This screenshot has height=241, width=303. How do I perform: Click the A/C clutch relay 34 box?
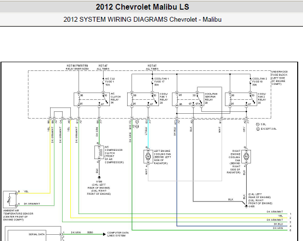click(92, 99)
